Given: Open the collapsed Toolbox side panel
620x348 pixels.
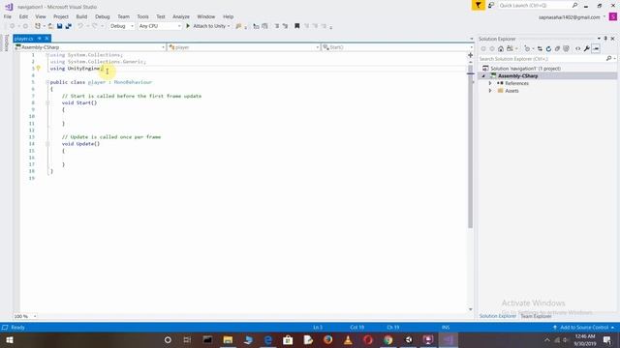Looking at the screenshot, I should coord(6,43).
